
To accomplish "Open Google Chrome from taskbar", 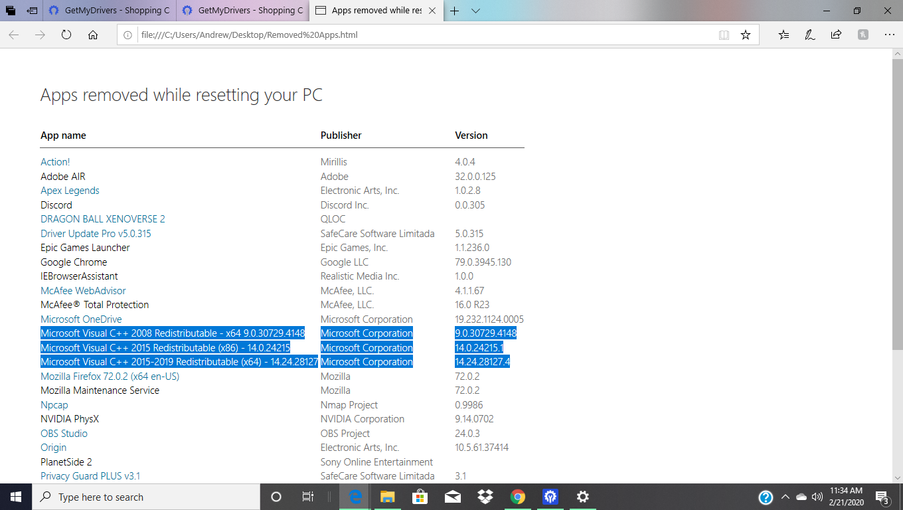I will 518,497.
